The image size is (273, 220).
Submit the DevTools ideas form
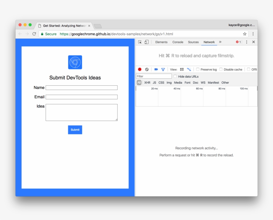[75, 130]
